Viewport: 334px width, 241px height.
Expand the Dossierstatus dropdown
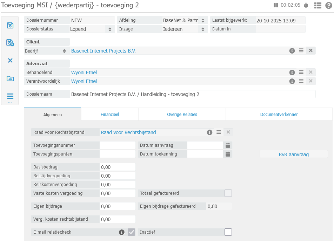[110, 29]
